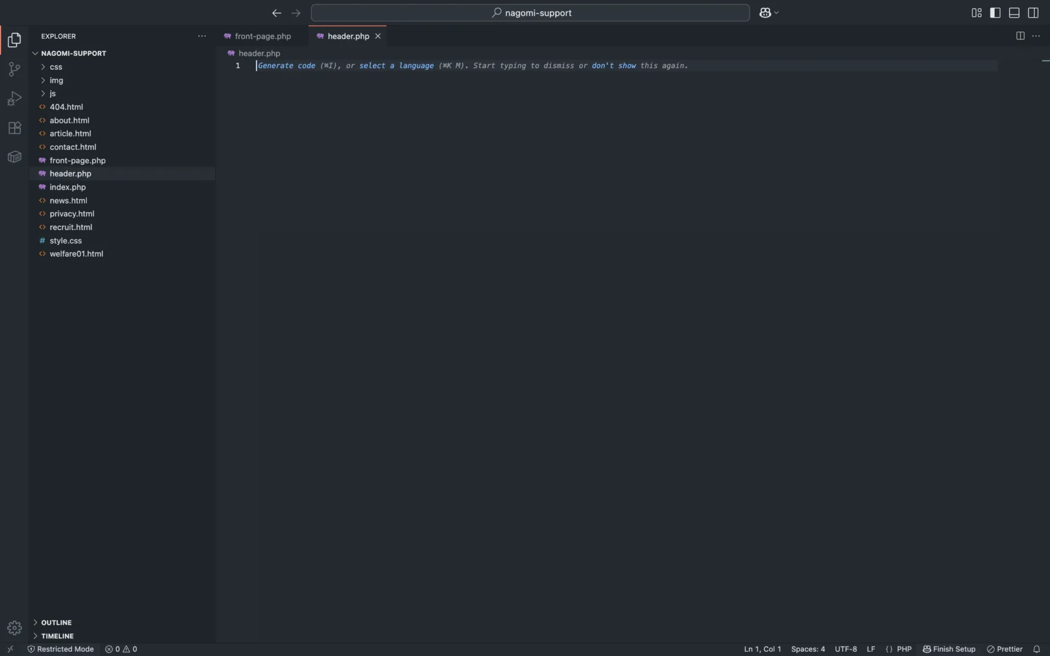Image resolution: width=1050 pixels, height=656 pixels.
Task: Click the "select a language" link
Action: tap(396, 66)
